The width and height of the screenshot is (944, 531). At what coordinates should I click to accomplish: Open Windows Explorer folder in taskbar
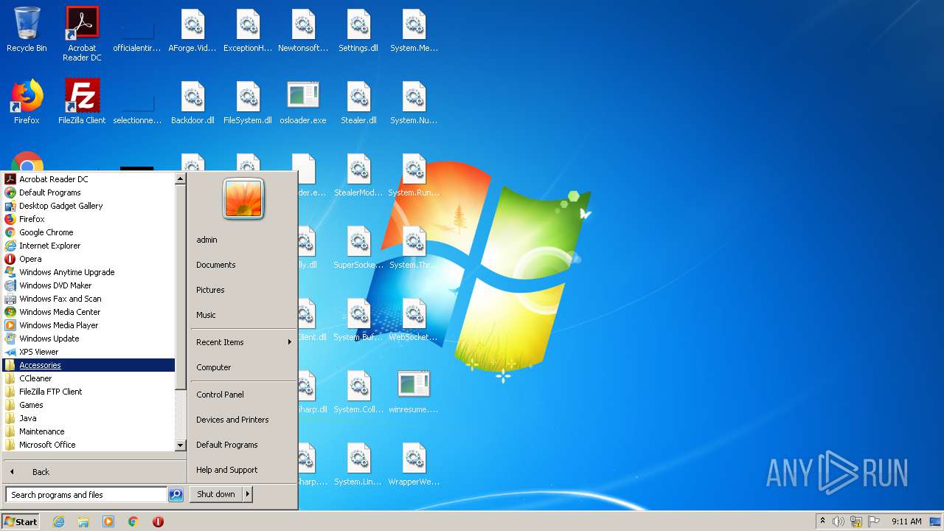83,521
